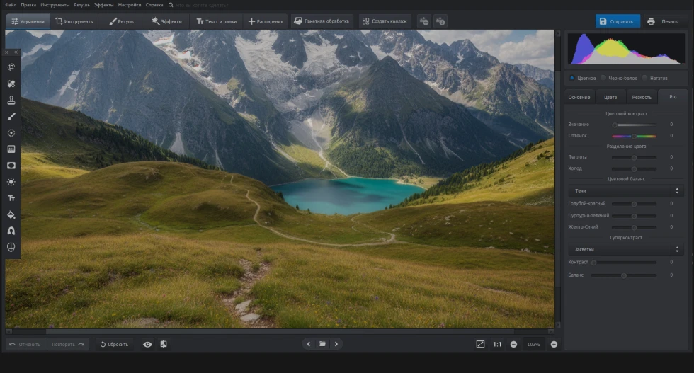
Task: Select the Ретушь toolbar section
Action: coord(121,21)
